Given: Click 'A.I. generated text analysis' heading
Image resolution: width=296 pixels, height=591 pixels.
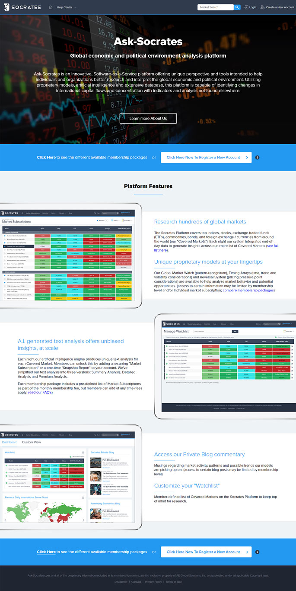Looking at the screenshot, I should (70, 345).
